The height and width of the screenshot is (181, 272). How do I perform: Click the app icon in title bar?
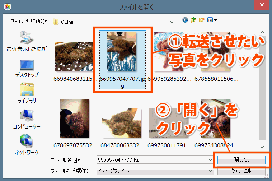pyautogui.click(x=8, y=6)
